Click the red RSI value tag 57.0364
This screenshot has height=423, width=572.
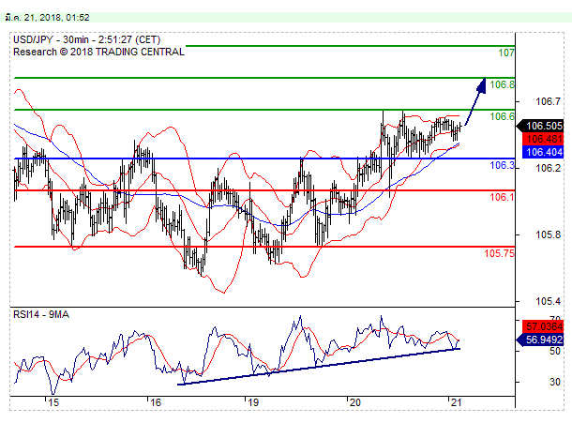(x=543, y=326)
